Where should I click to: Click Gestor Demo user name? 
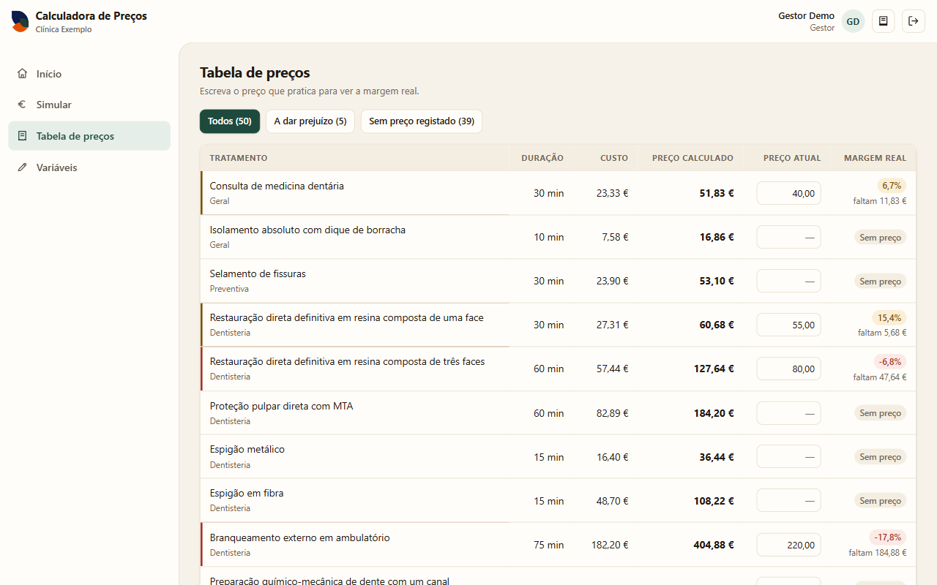point(806,15)
